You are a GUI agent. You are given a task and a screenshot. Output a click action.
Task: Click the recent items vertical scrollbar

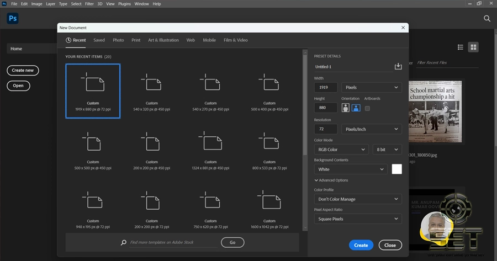(305, 104)
